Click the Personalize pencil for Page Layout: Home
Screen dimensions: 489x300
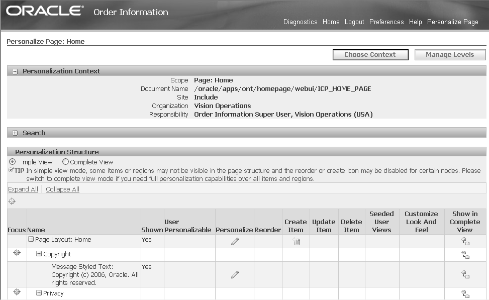pos(235,241)
